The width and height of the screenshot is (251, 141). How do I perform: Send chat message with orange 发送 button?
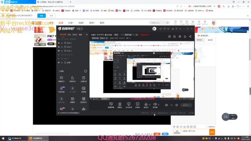pyautogui.click(x=212, y=132)
